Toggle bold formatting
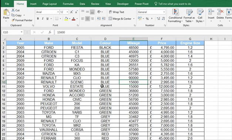 [x=38, y=18]
